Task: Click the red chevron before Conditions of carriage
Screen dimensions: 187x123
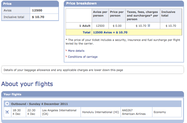Action: click(66, 57)
